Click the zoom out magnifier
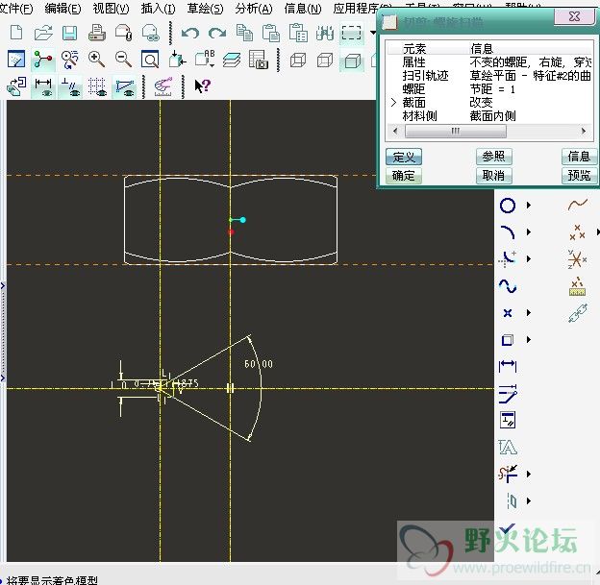600x585 pixels. pos(123,60)
